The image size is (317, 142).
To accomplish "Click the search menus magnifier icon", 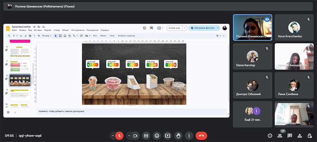I will [x=9, y=36].
